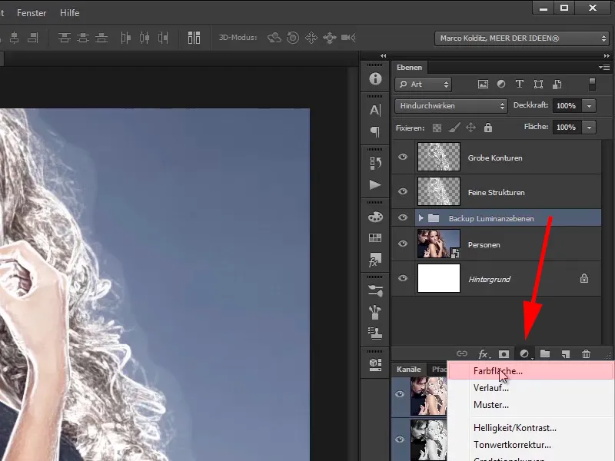
Task: Hide the Feine Strukturen layer
Action: 403,191
